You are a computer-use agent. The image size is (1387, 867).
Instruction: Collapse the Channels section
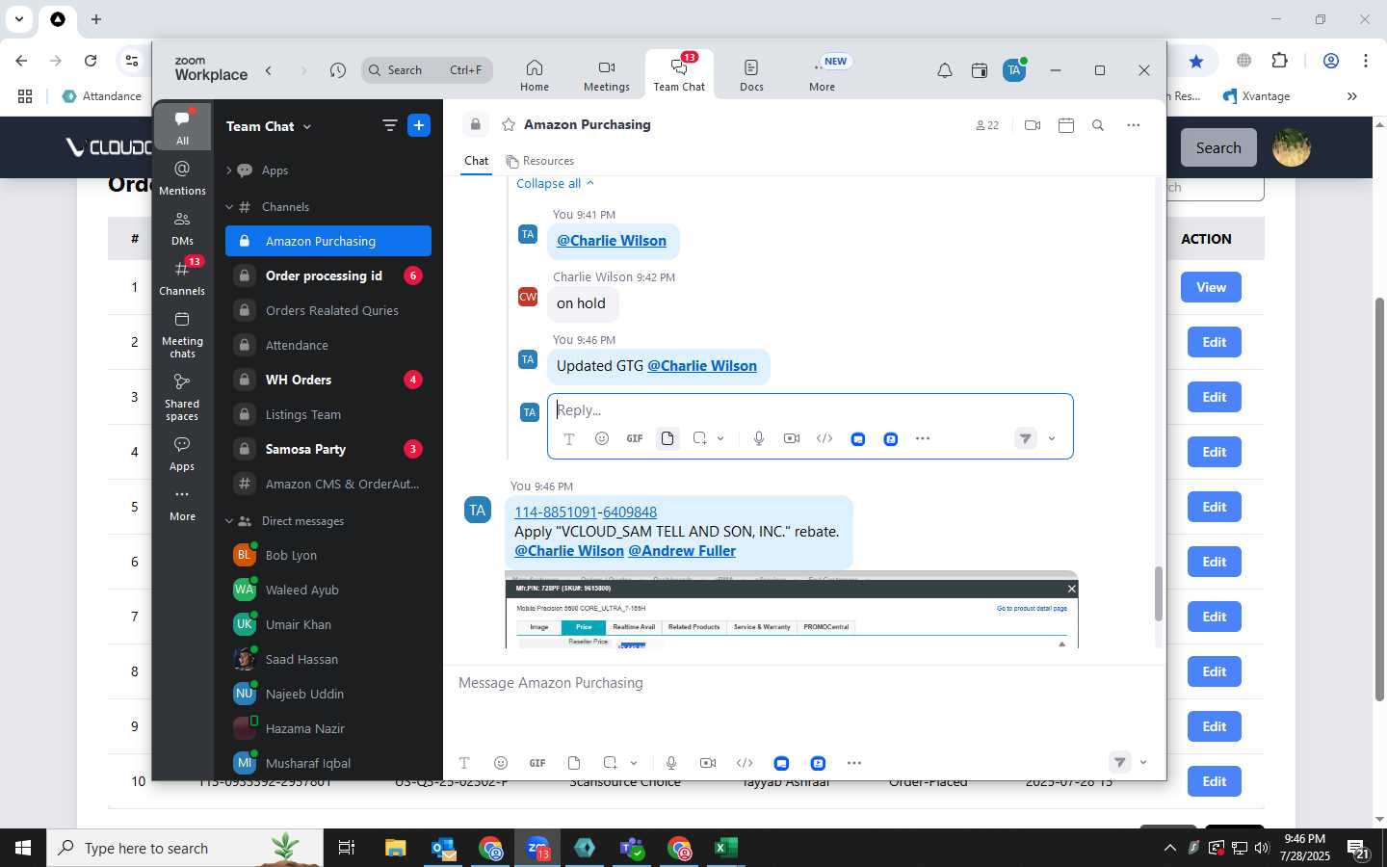click(229, 207)
